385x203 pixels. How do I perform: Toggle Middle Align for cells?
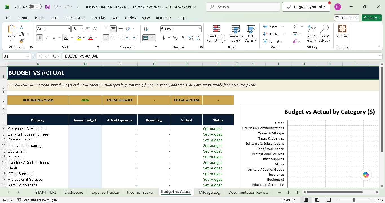coord(113,29)
